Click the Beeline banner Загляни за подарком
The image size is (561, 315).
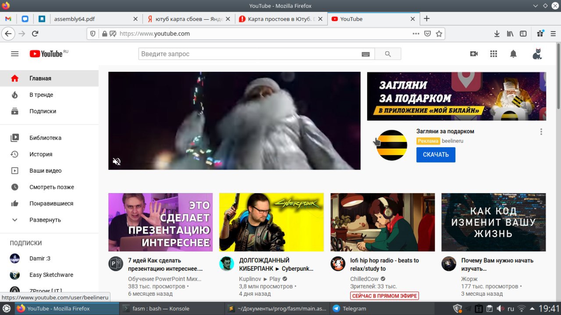456,96
